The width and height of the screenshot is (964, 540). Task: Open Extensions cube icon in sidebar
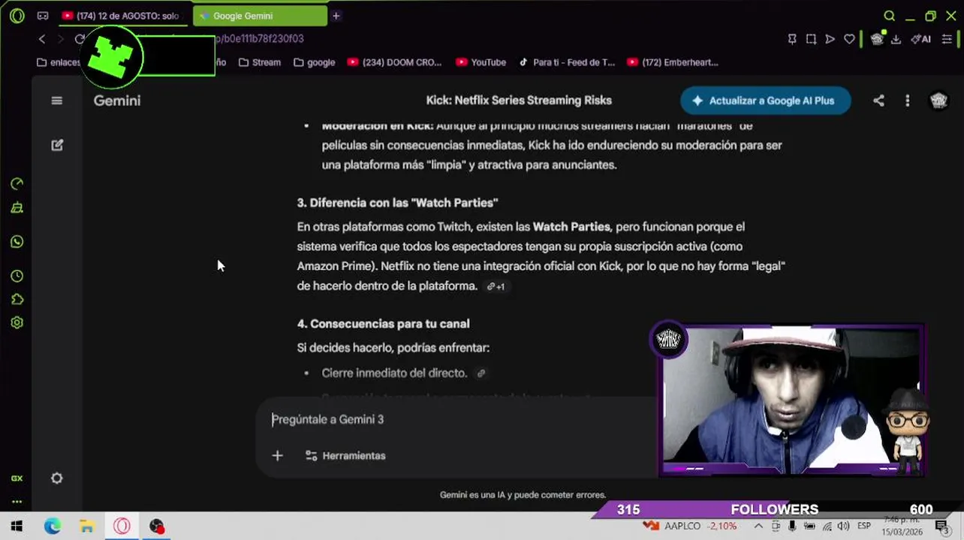pos(17,300)
